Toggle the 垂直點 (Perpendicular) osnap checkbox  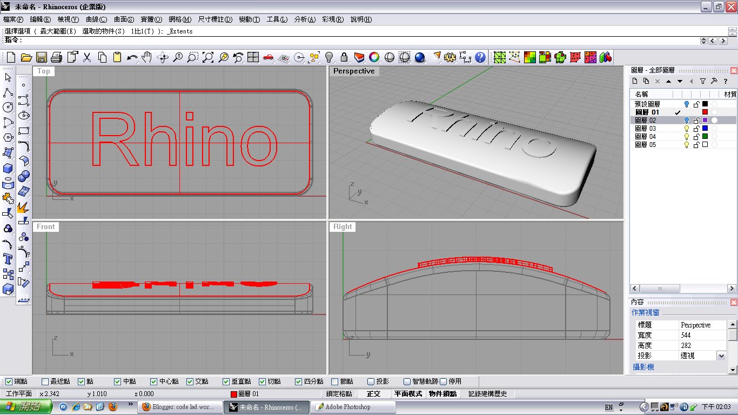click(x=226, y=381)
